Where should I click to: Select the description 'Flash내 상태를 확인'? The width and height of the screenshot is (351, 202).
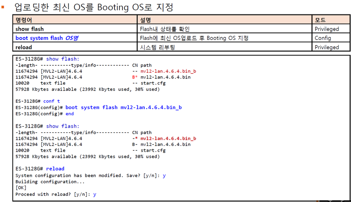click(165, 29)
